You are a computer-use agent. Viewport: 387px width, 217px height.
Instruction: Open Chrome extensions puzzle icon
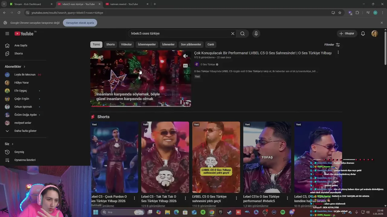[x=357, y=13]
